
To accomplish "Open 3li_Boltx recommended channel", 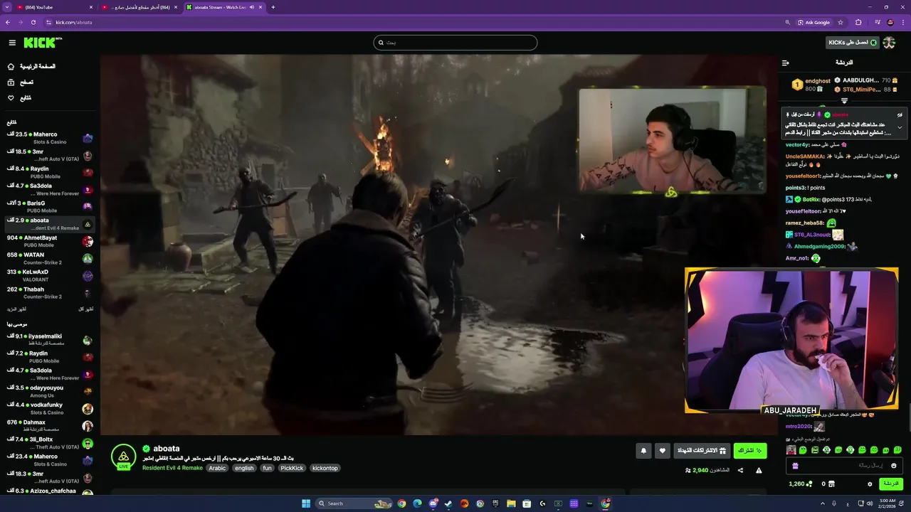I will (50, 443).
